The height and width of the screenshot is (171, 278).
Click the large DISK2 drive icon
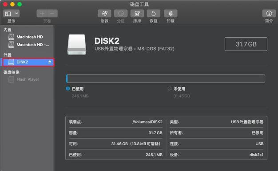(77, 45)
